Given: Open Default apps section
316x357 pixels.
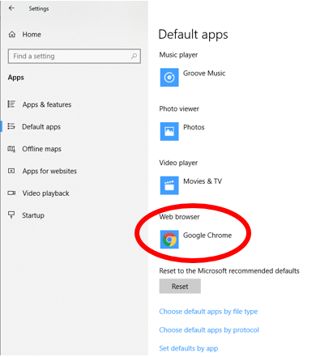Looking at the screenshot, I should pyautogui.click(x=41, y=126).
